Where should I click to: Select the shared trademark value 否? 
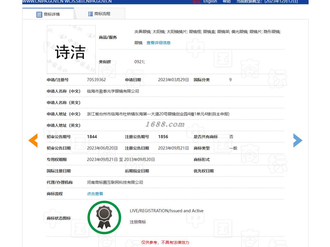[231, 137]
